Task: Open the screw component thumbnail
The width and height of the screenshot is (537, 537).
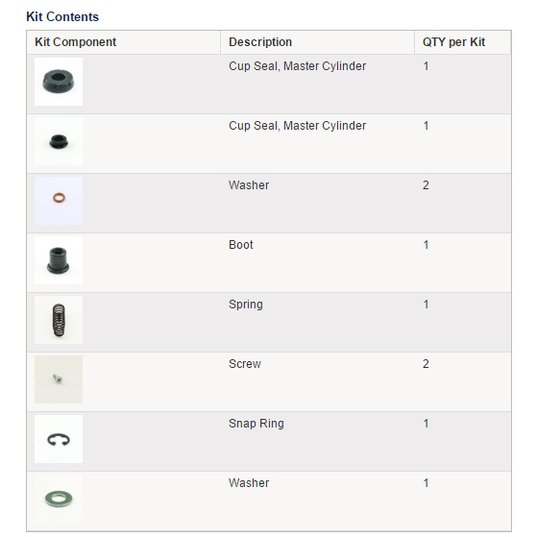Action: (x=59, y=379)
